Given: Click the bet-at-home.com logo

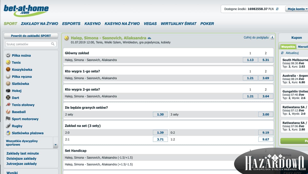Looking at the screenshot, I should (26, 10).
